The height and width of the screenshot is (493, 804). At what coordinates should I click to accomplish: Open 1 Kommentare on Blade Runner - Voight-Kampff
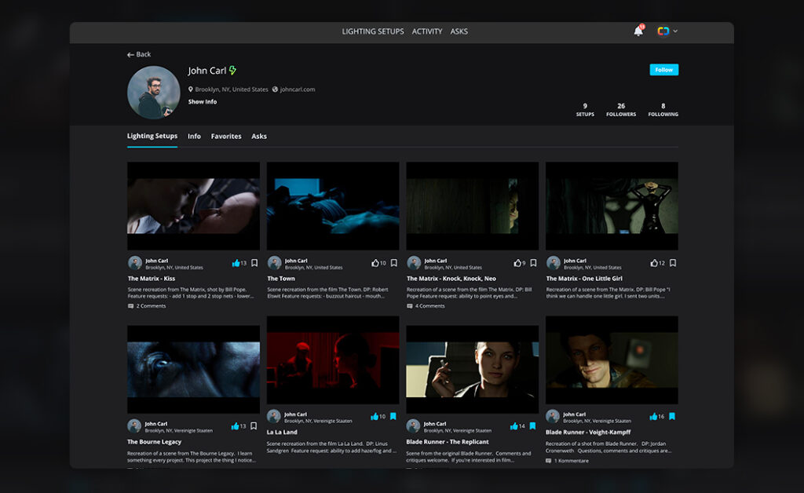point(568,461)
